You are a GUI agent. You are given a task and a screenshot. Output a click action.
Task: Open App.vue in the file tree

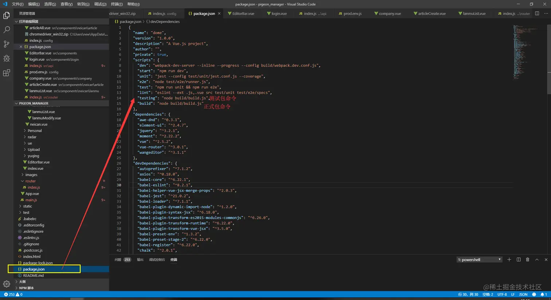click(x=32, y=194)
